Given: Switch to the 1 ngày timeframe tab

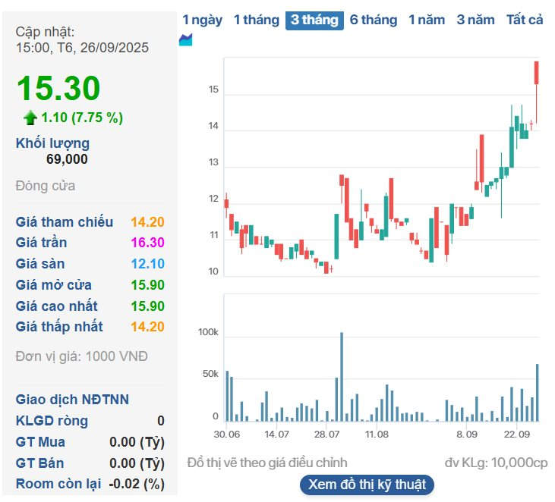Looking at the screenshot, I should [x=203, y=20].
